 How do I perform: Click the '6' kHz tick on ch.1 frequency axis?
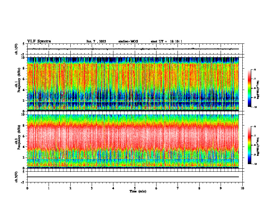(x=24, y=79)
